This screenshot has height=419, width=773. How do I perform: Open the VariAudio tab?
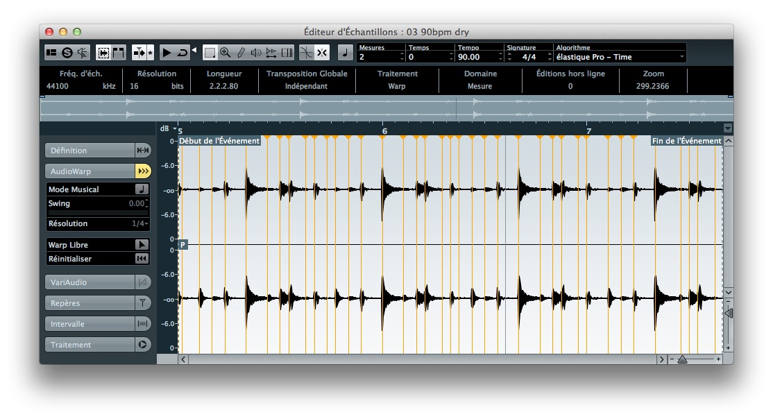pos(90,282)
